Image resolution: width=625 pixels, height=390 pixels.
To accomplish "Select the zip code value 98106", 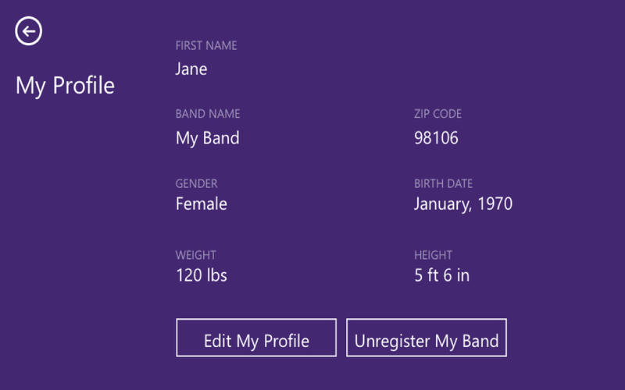I will coord(436,138).
